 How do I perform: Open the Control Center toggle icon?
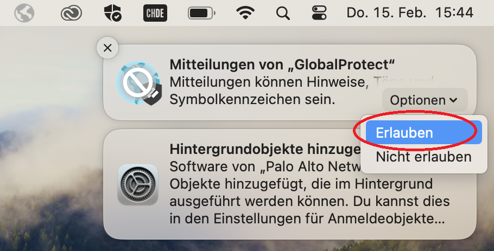[x=319, y=13]
